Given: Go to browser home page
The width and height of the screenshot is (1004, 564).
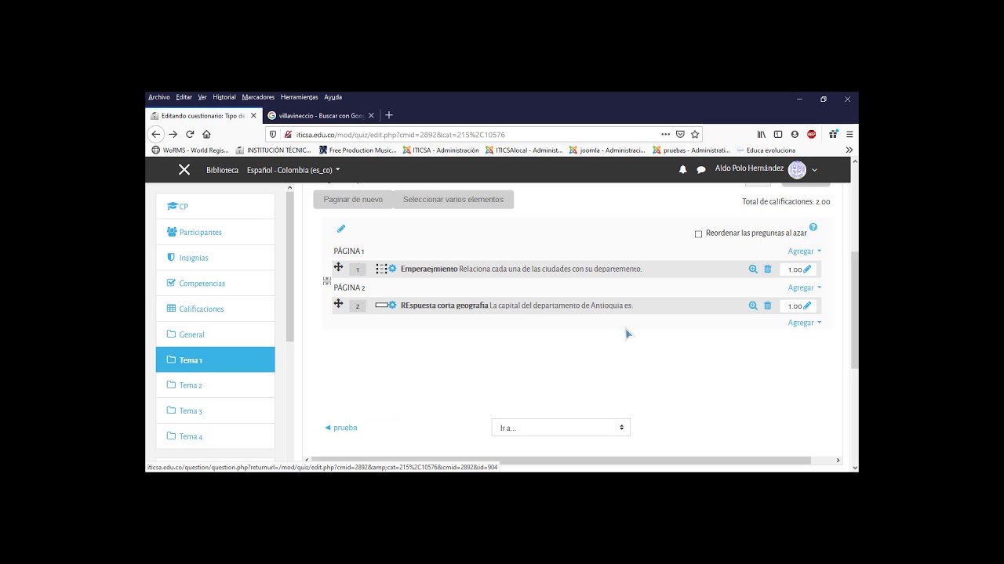Looking at the screenshot, I should [206, 134].
